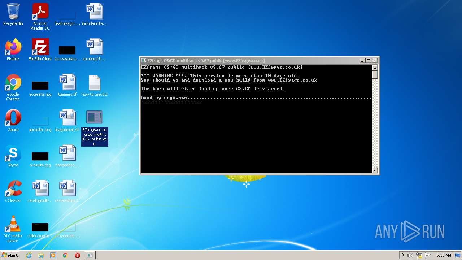Show hidden tray icons arrow
Screen dimensions: 462x260
click(402, 255)
